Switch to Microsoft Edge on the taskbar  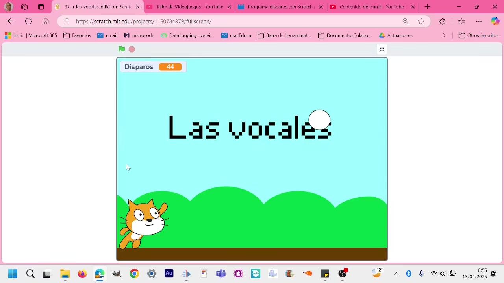[100, 274]
